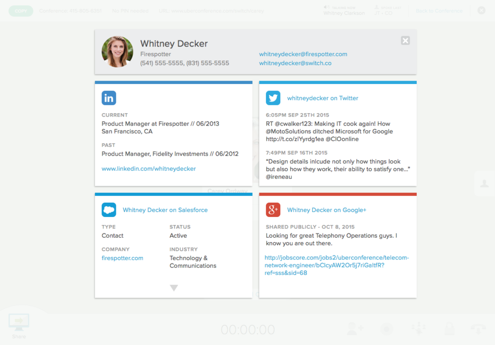Go Back to Conference
The height and width of the screenshot is (345, 495).
439,11
